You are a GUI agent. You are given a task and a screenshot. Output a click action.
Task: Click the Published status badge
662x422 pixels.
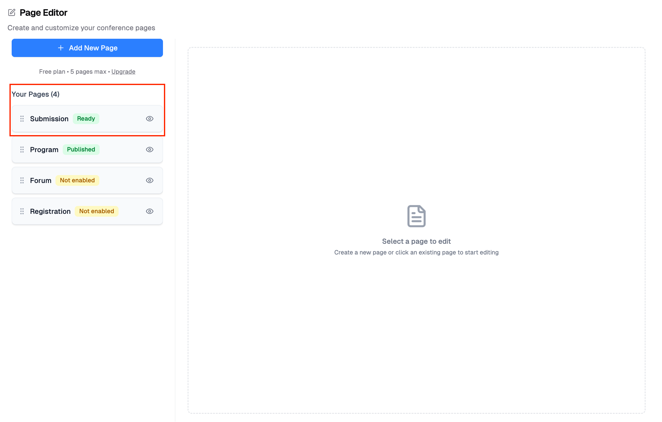[x=81, y=150]
